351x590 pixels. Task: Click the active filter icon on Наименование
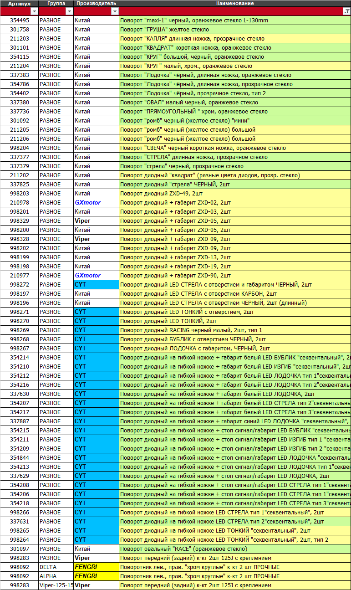(346, 11)
